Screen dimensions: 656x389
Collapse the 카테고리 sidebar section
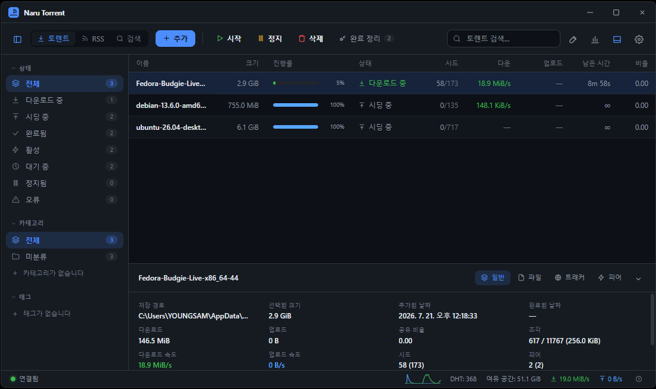(x=27, y=223)
